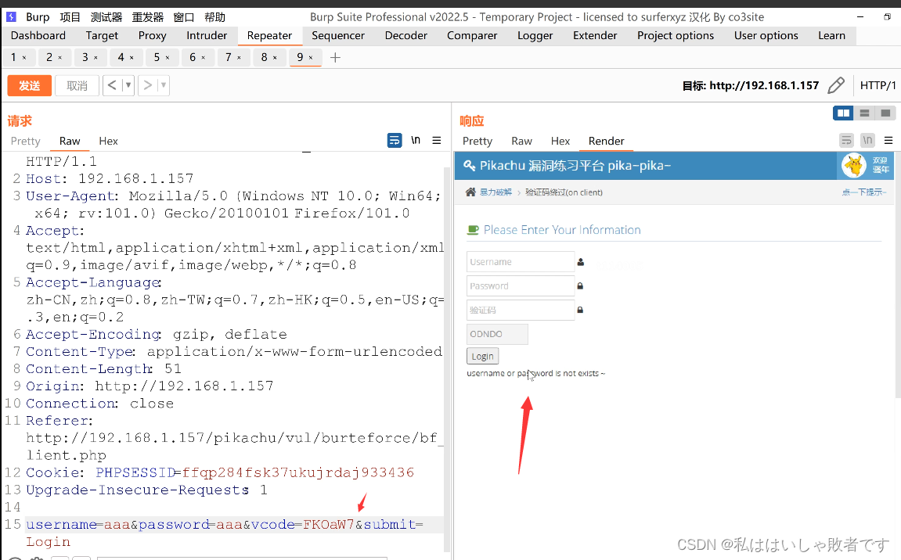Expand the forward history dropdown arrow
901x560 pixels.
pos(164,85)
